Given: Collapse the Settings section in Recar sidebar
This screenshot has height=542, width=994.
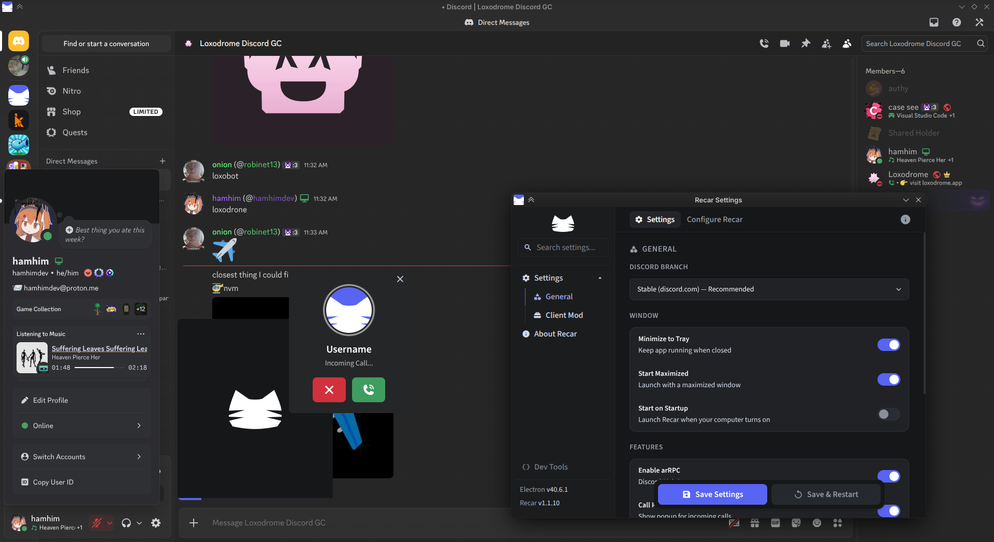Looking at the screenshot, I should (600, 278).
